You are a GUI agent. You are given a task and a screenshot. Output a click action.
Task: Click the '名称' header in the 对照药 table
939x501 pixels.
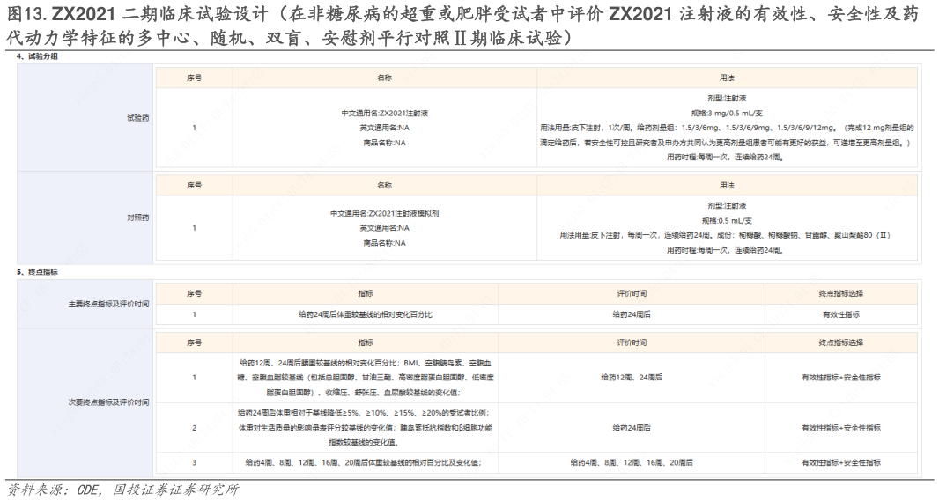coord(384,186)
